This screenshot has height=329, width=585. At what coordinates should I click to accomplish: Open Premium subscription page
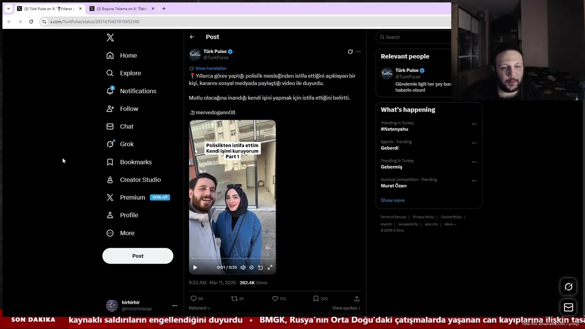pos(138,197)
